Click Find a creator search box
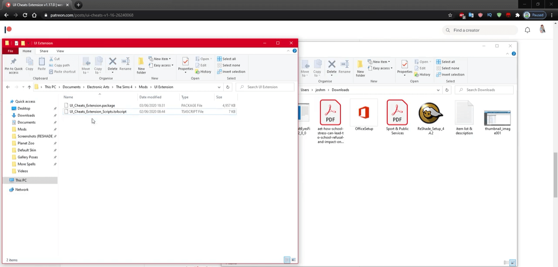 tap(480, 30)
